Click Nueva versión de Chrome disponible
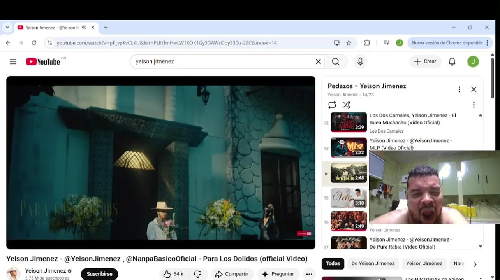This screenshot has height=280, width=500. pos(447,43)
